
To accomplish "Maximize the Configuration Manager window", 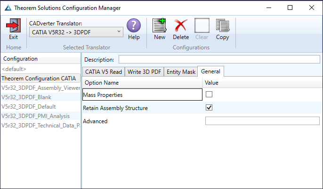I will [x=290, y=8].
